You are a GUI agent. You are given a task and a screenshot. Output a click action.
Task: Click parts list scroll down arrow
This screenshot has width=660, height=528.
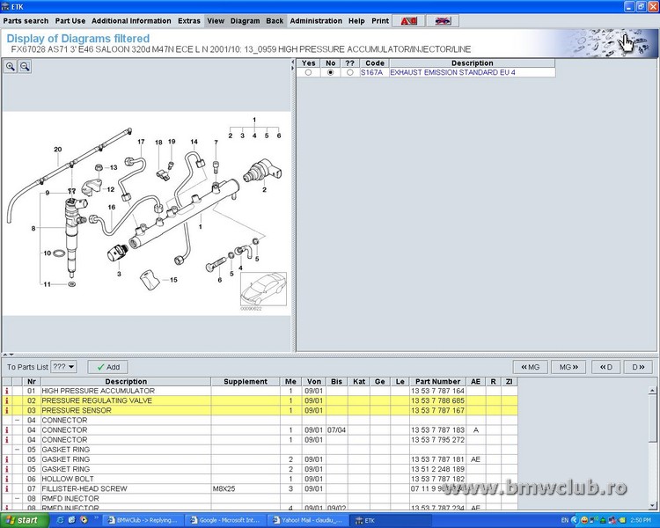point(652,506)
